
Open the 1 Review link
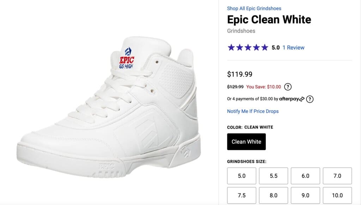click(x=293, y=48)
